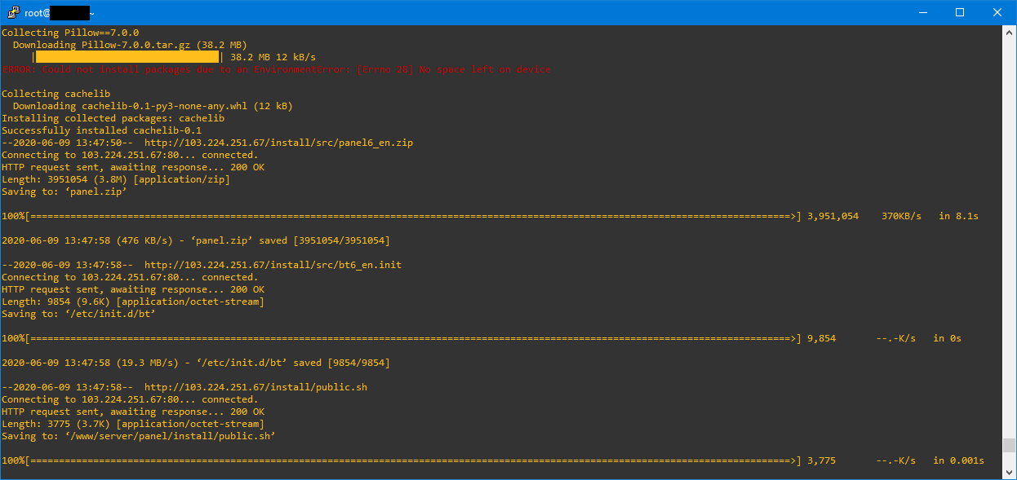Open the PuTTY system menu icon

pos(12,12)
